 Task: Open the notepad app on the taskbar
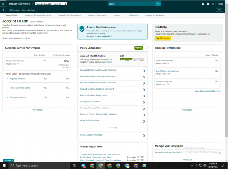[x=144, y=165]
